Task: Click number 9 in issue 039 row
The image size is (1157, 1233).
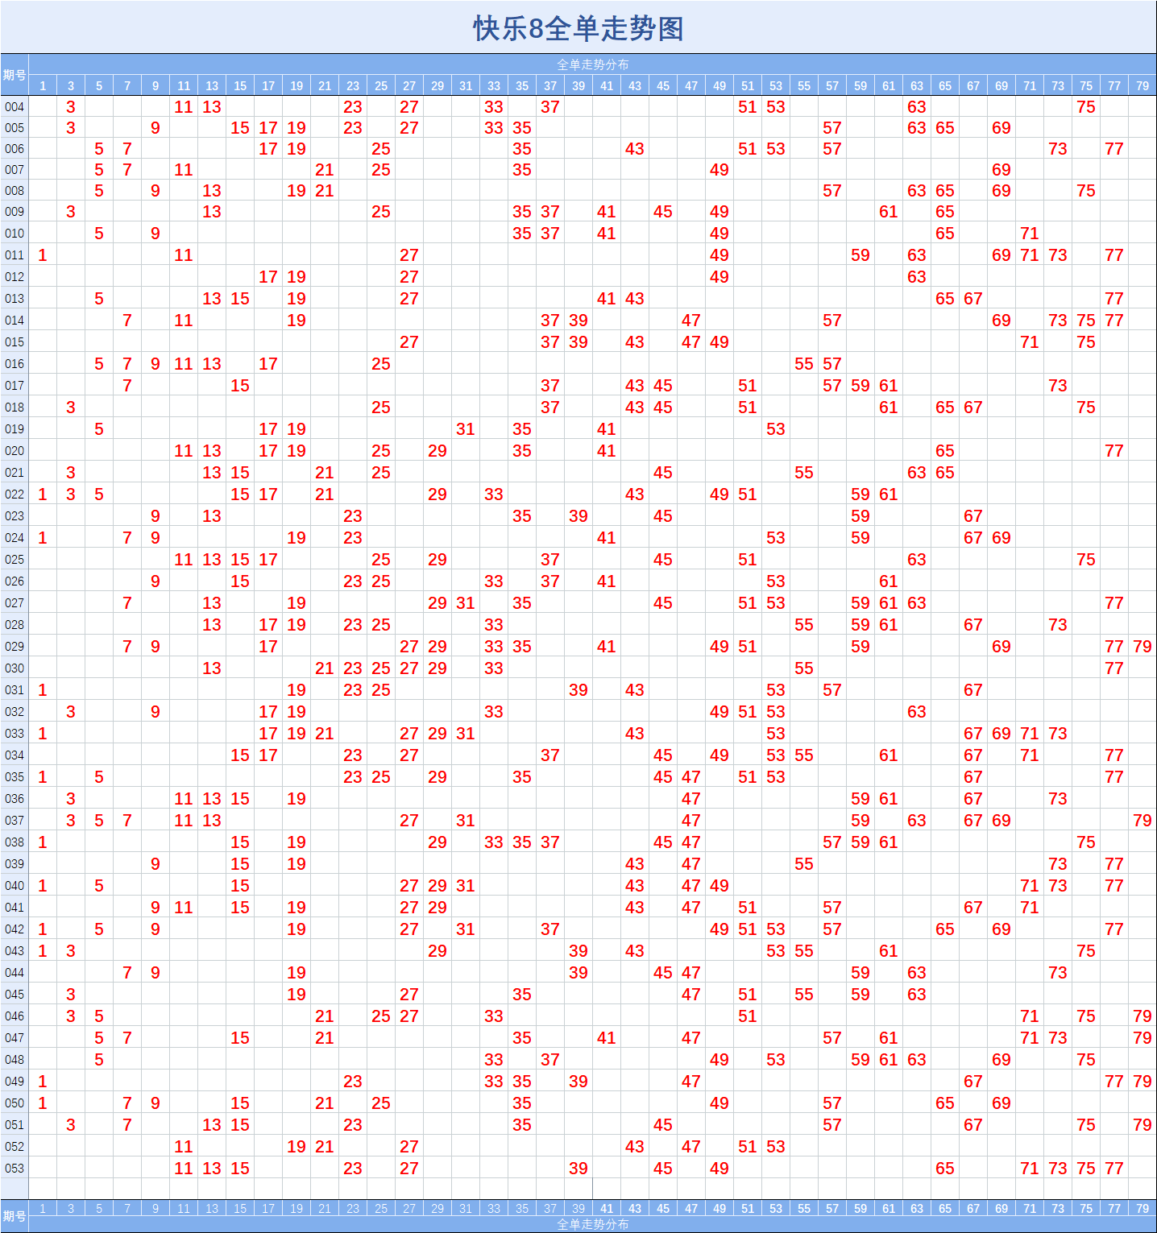Action: click(x=156, y=863)
